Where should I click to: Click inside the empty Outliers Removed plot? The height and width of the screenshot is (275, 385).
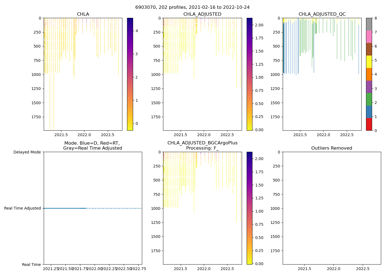click(x=331, y=208)
